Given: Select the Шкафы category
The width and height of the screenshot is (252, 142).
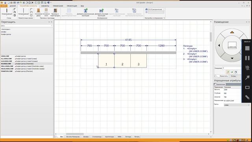Looking at the screenshot, I should tap(4, 32).
